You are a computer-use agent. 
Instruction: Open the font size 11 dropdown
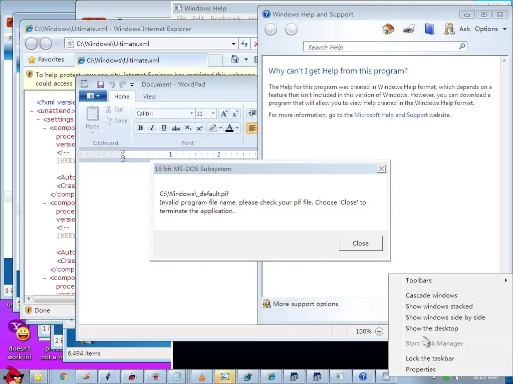click(213, 113)
